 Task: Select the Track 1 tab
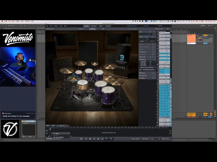pos(62,126)
